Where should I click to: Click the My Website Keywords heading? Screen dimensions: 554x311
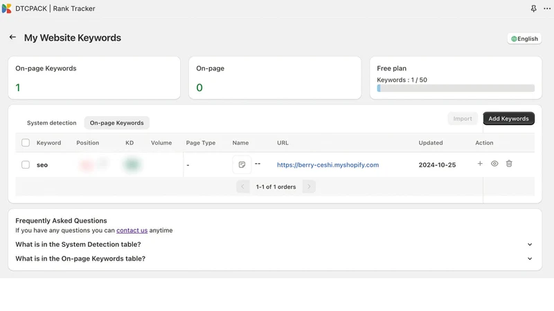pyautogui.click(x=73, y=38)
